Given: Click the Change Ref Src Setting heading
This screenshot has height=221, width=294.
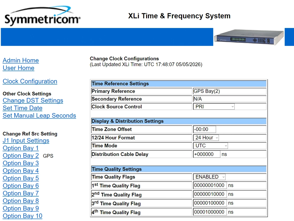Looking at the screenshot, I should (x=30, y=134).
